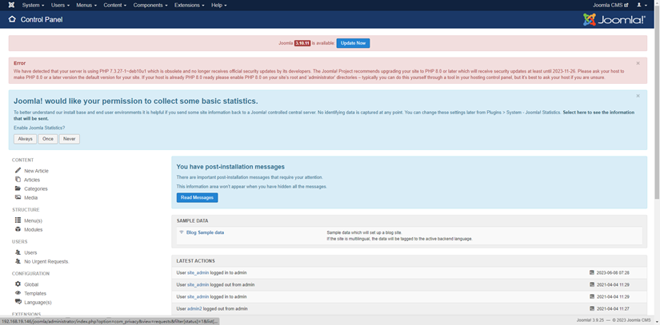Open the Menus dropdown menu
The height and width of the screenshot is (325, 660).
coord(86,5)
